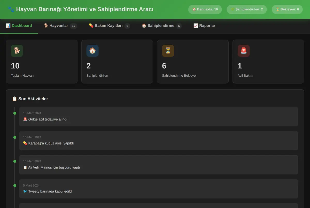Click the Son Aktiviteler heading

[33, 99]
